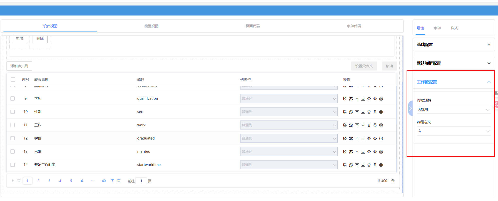Viewport: 498px width, 201px height.
Task: Toggle the select-all checkbox in table header
Action: click(x=13, y=79)
